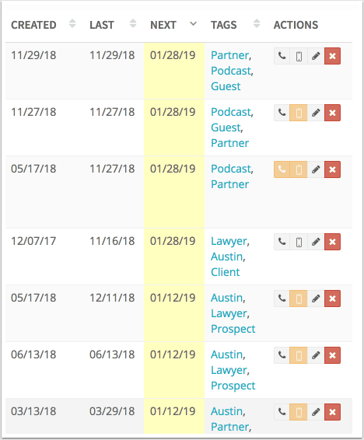The width and height of the screenshot is (364, 440).
Task: Open the Client tag link
Action: (226, 272)
